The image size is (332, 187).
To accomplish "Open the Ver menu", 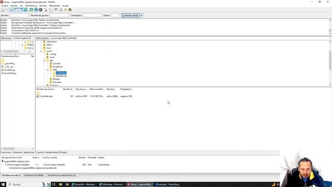I will pos(21,6).
